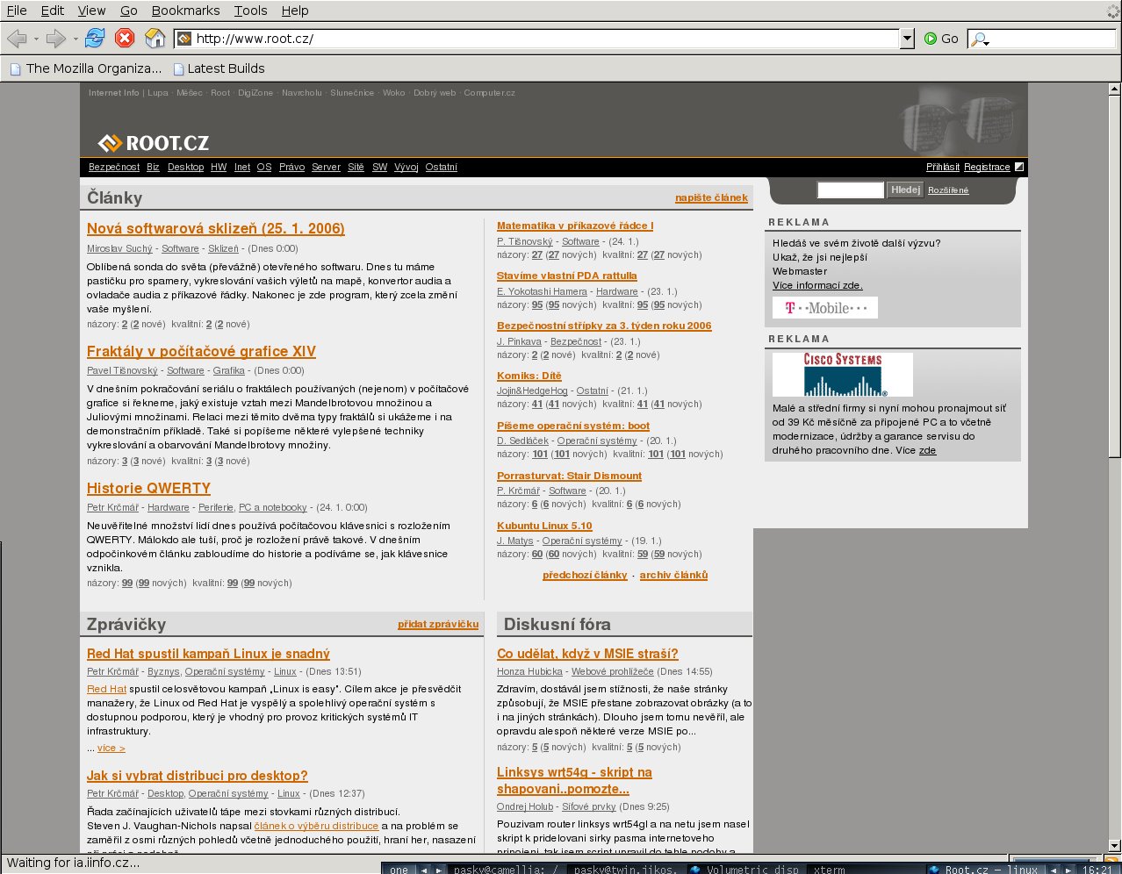Click the site favicon in the address bar

[x=183, y=39]
